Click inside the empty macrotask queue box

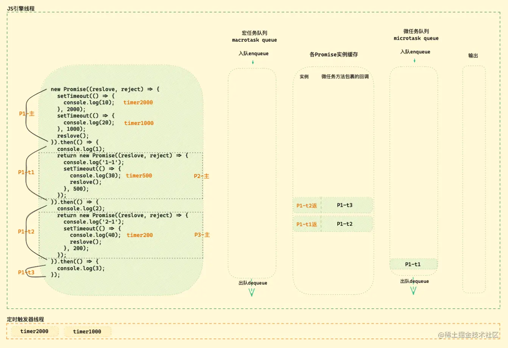coord(252,173)
